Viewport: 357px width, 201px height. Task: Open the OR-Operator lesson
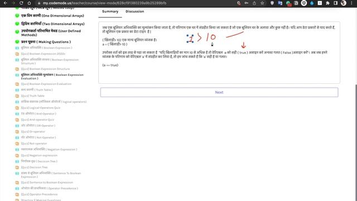[38, 125]
